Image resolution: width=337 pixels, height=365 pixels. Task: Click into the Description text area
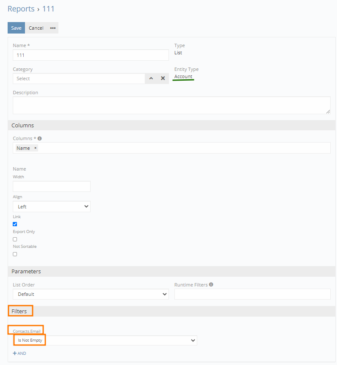(x=171, y=105)
